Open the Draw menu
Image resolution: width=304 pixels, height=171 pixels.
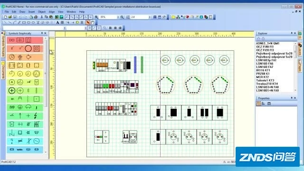coord(22,12)
